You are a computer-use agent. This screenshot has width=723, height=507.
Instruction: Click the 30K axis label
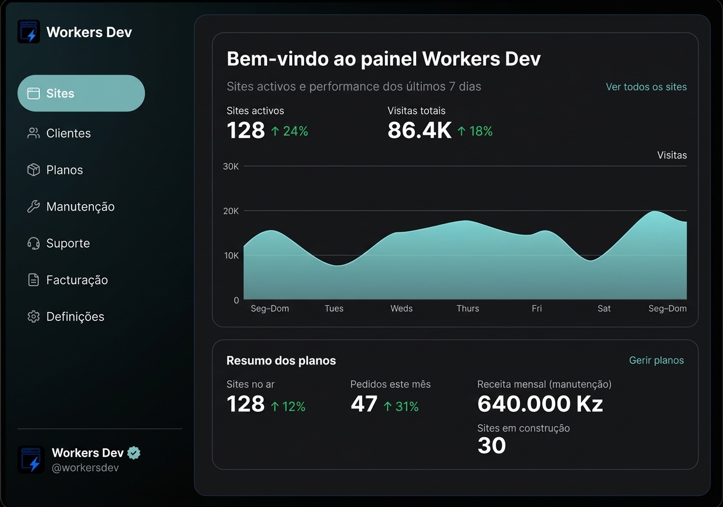click(231, 166)
